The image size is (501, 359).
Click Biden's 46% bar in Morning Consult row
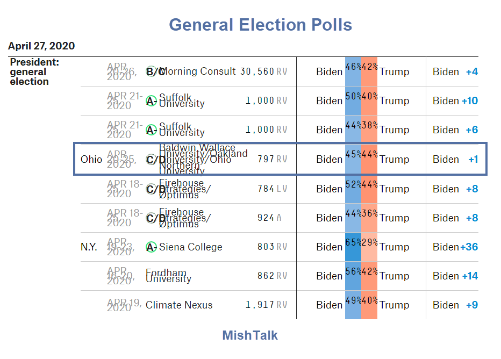tap(353, 71)
